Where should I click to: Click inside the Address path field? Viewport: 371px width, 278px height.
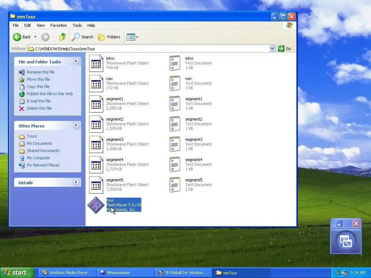pos(151,49)
